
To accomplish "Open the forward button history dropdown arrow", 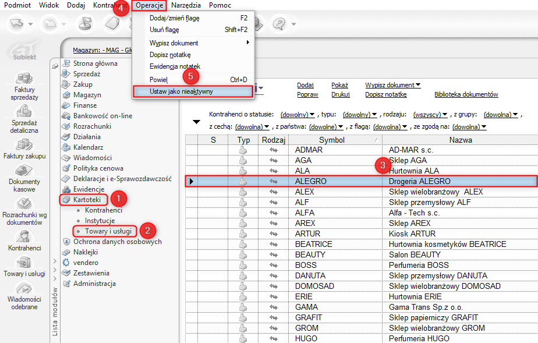I will [64, 24].
